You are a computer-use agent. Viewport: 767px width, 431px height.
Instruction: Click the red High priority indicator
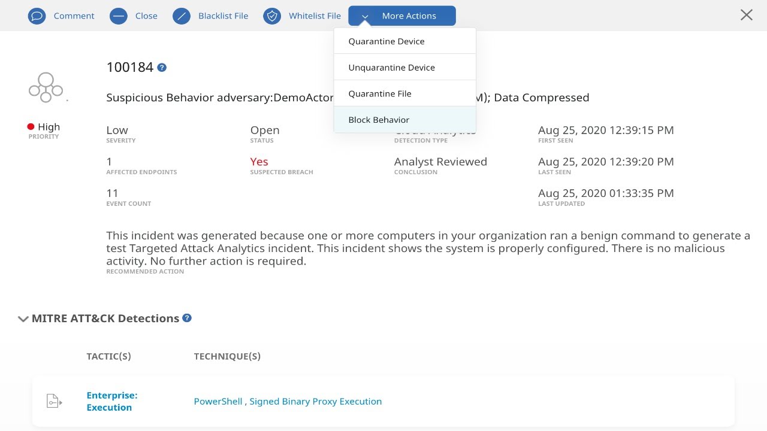(31, 127)
